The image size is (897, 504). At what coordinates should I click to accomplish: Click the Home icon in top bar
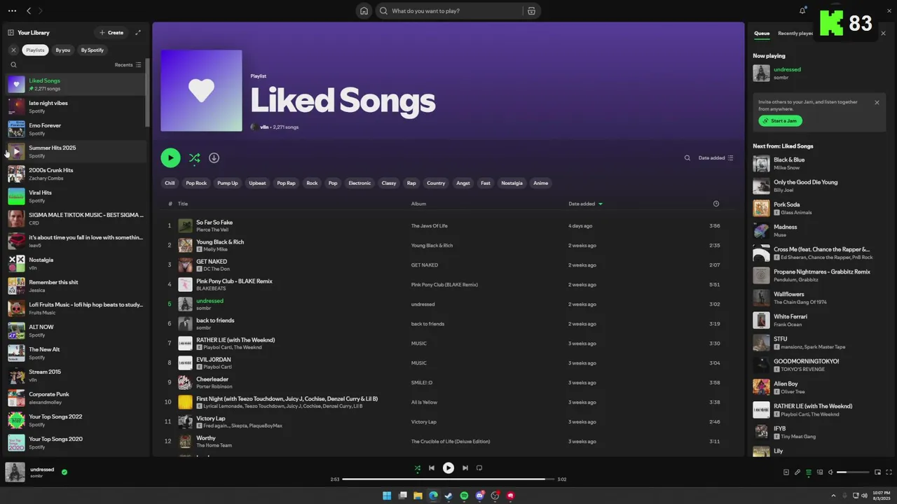(x=364, y=10)
